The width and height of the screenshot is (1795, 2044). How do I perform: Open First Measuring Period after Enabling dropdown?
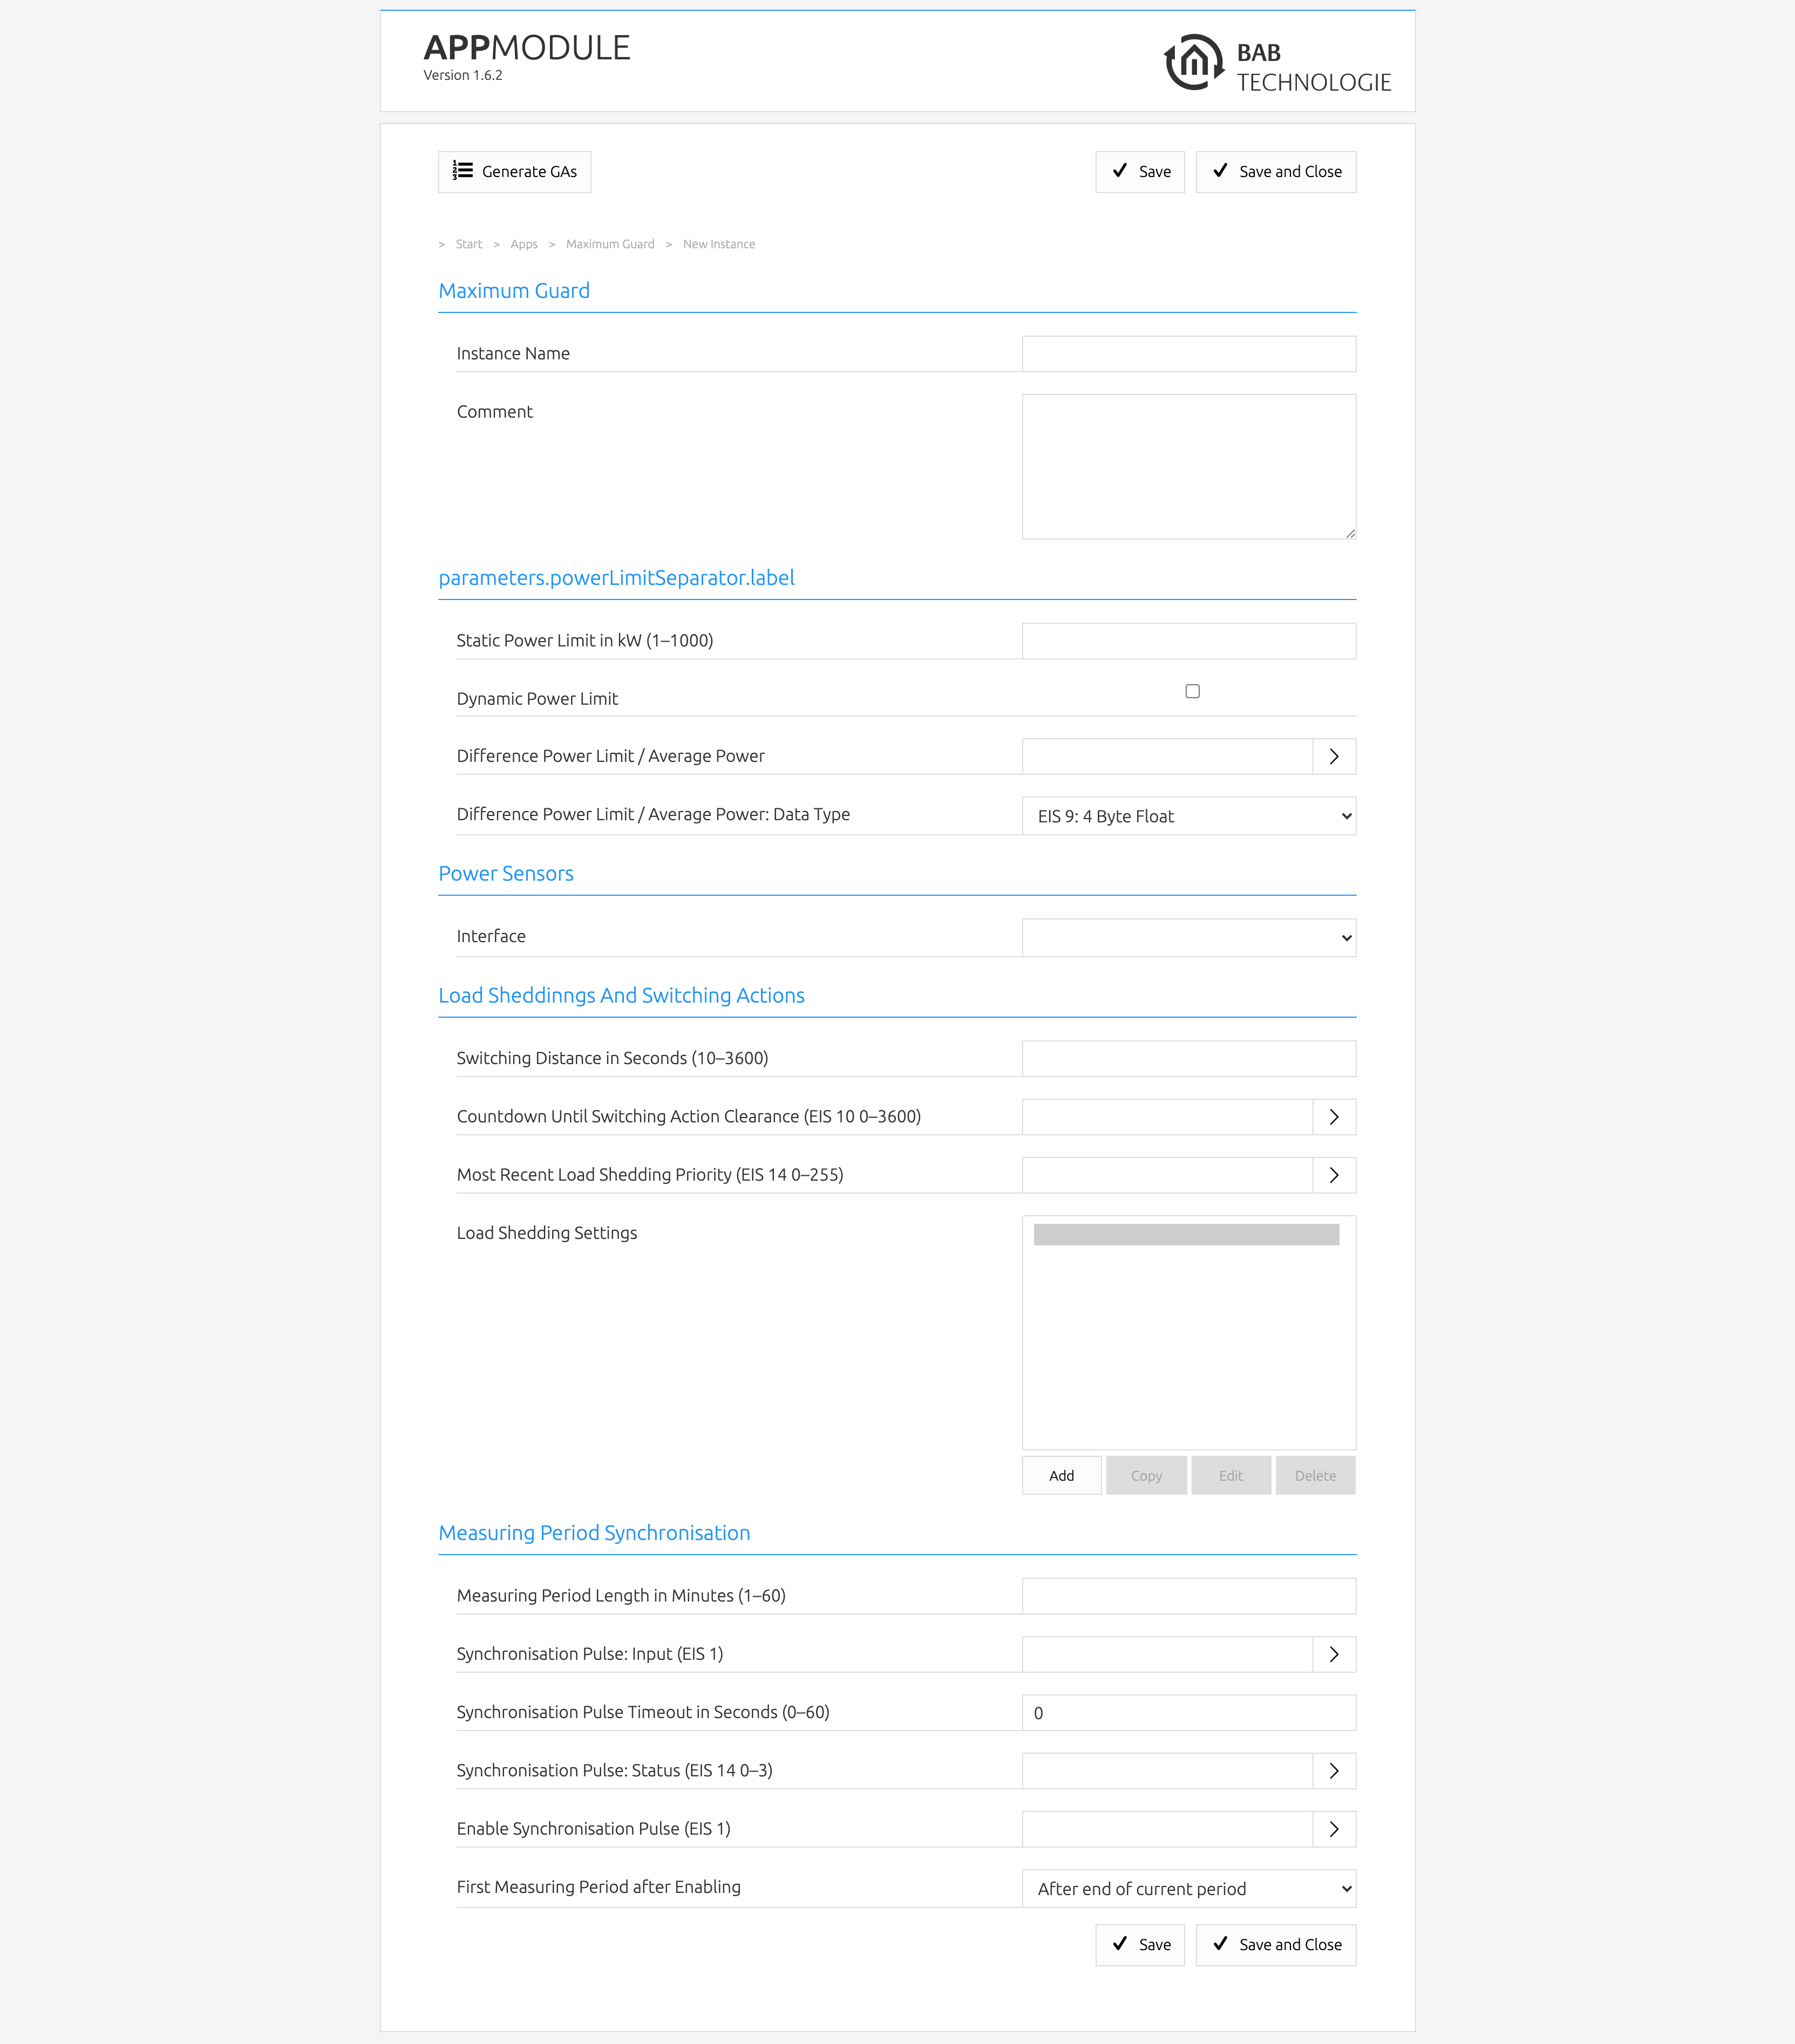[1188, 1889]
